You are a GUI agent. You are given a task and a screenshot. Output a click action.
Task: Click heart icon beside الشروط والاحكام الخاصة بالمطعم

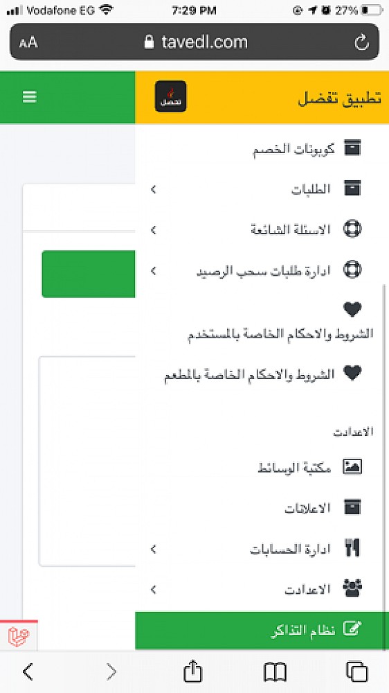click(x=352, y=374)
